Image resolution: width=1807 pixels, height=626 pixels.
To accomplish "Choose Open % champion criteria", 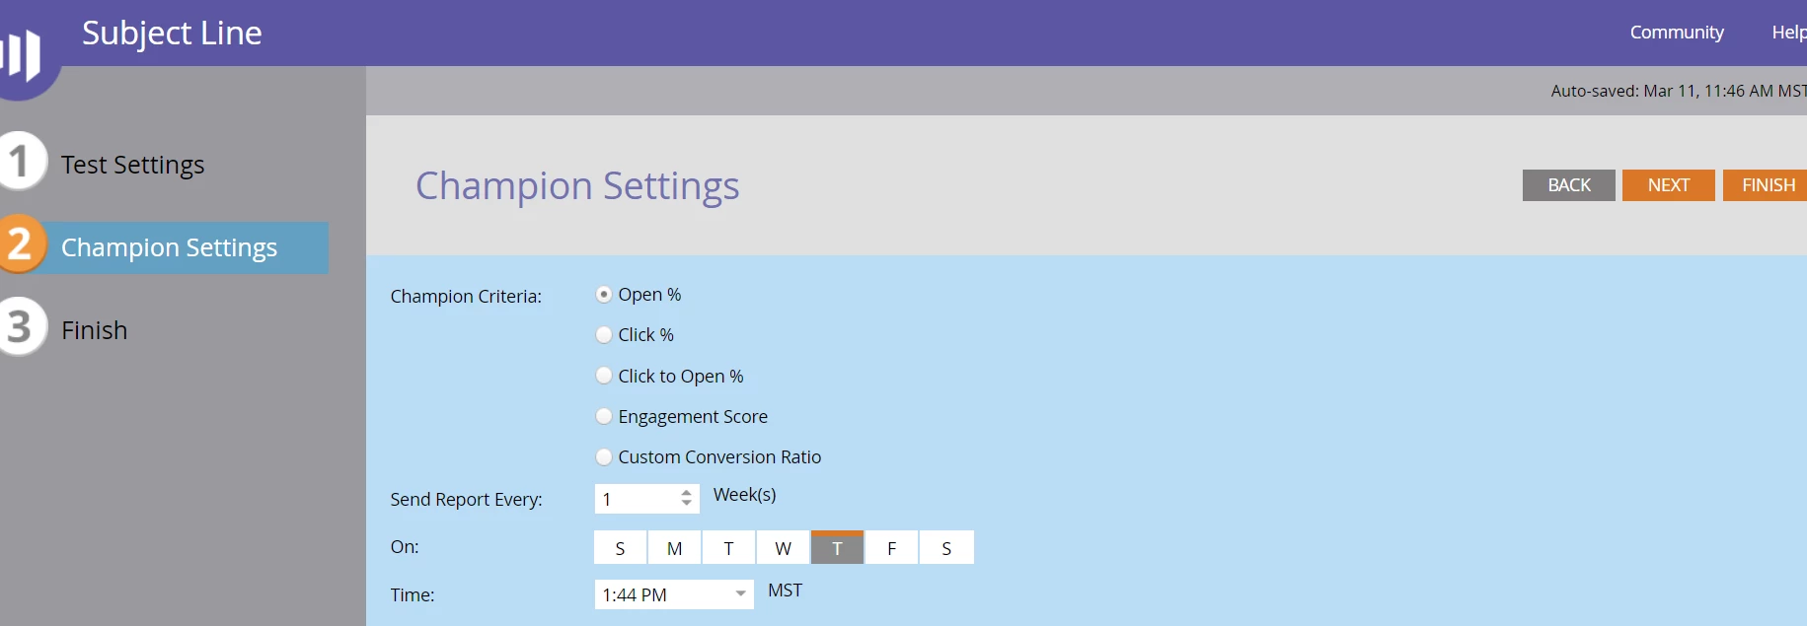I will point(604,295).
